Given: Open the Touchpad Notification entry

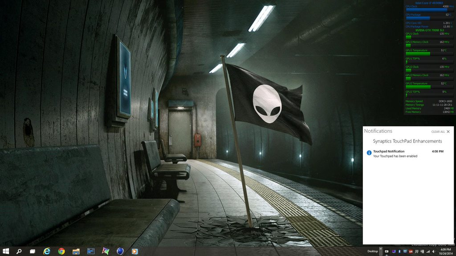Looking at the screenshot, I should (407, 153).
